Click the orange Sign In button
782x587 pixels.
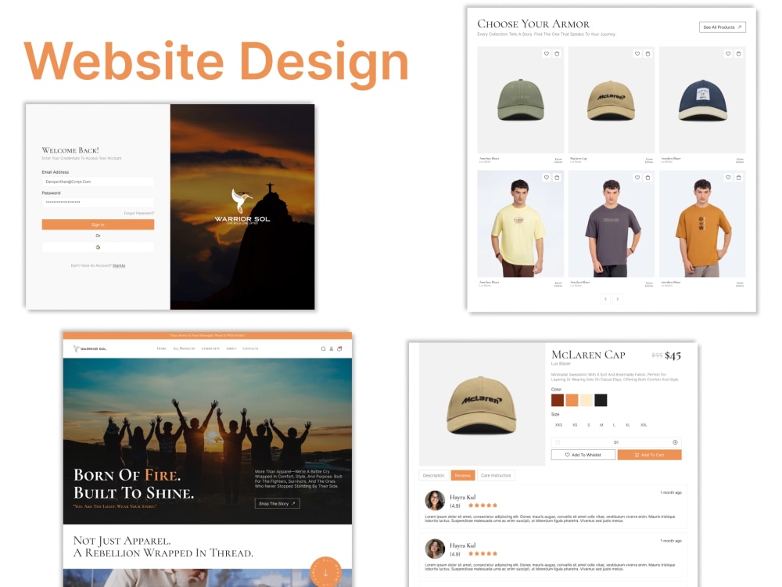(x=98, y=225)
